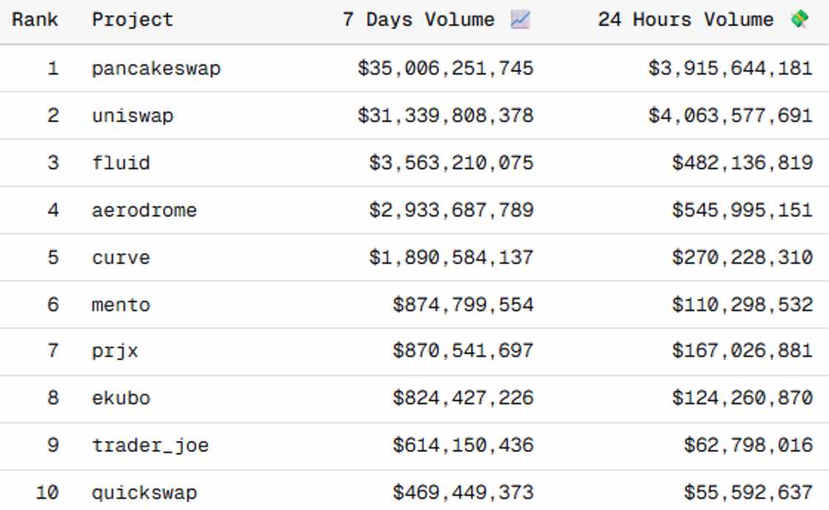Viewport: 829px width, 510px height.
Task: Select the trader_joe project name
Action: tap(150, 446)
